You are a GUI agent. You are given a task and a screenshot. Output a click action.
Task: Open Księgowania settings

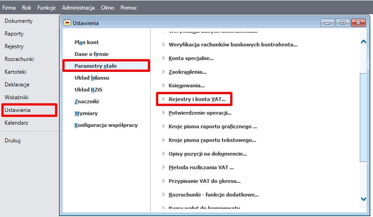pyautogui.click(x=186, y=86)
